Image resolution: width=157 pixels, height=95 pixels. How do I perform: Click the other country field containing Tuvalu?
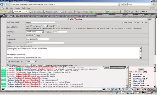pos(60,32)
